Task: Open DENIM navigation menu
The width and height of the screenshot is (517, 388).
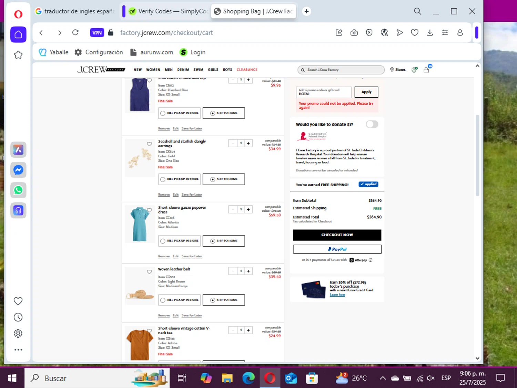Action: click(183, 70)
